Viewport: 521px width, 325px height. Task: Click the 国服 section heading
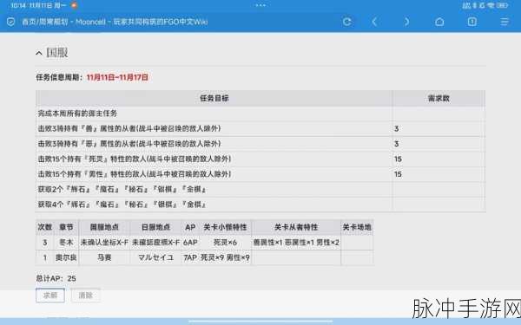coord(57,53)
